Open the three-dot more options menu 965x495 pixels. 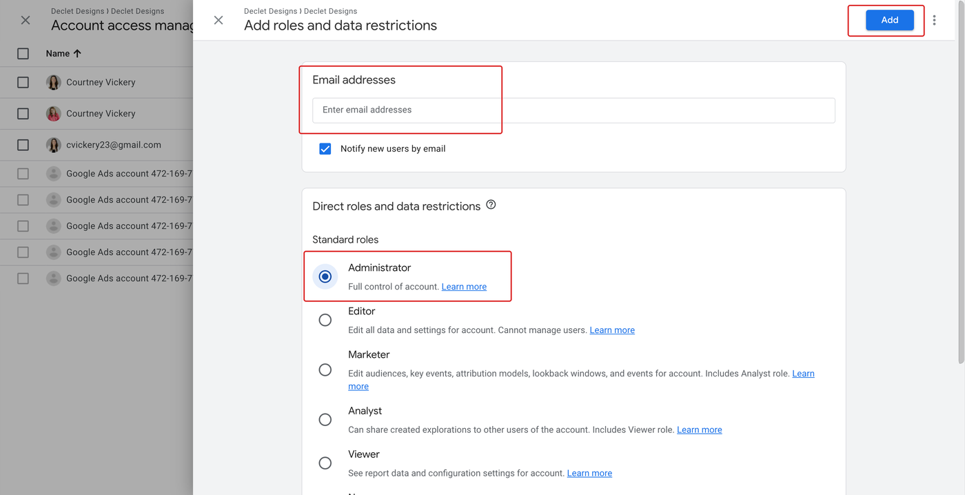[x=934, y=21]
